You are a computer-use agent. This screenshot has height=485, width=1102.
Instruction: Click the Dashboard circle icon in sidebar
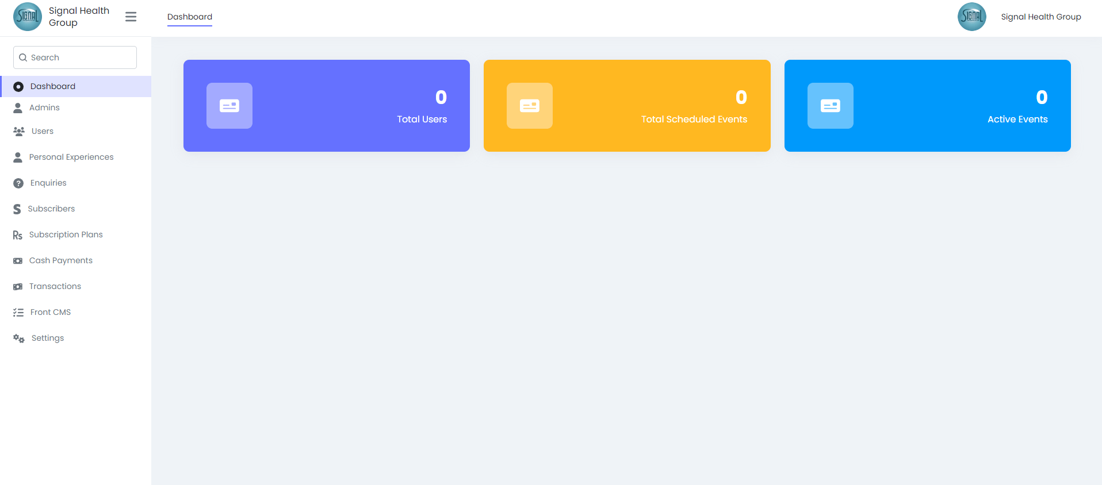[18, 87]
